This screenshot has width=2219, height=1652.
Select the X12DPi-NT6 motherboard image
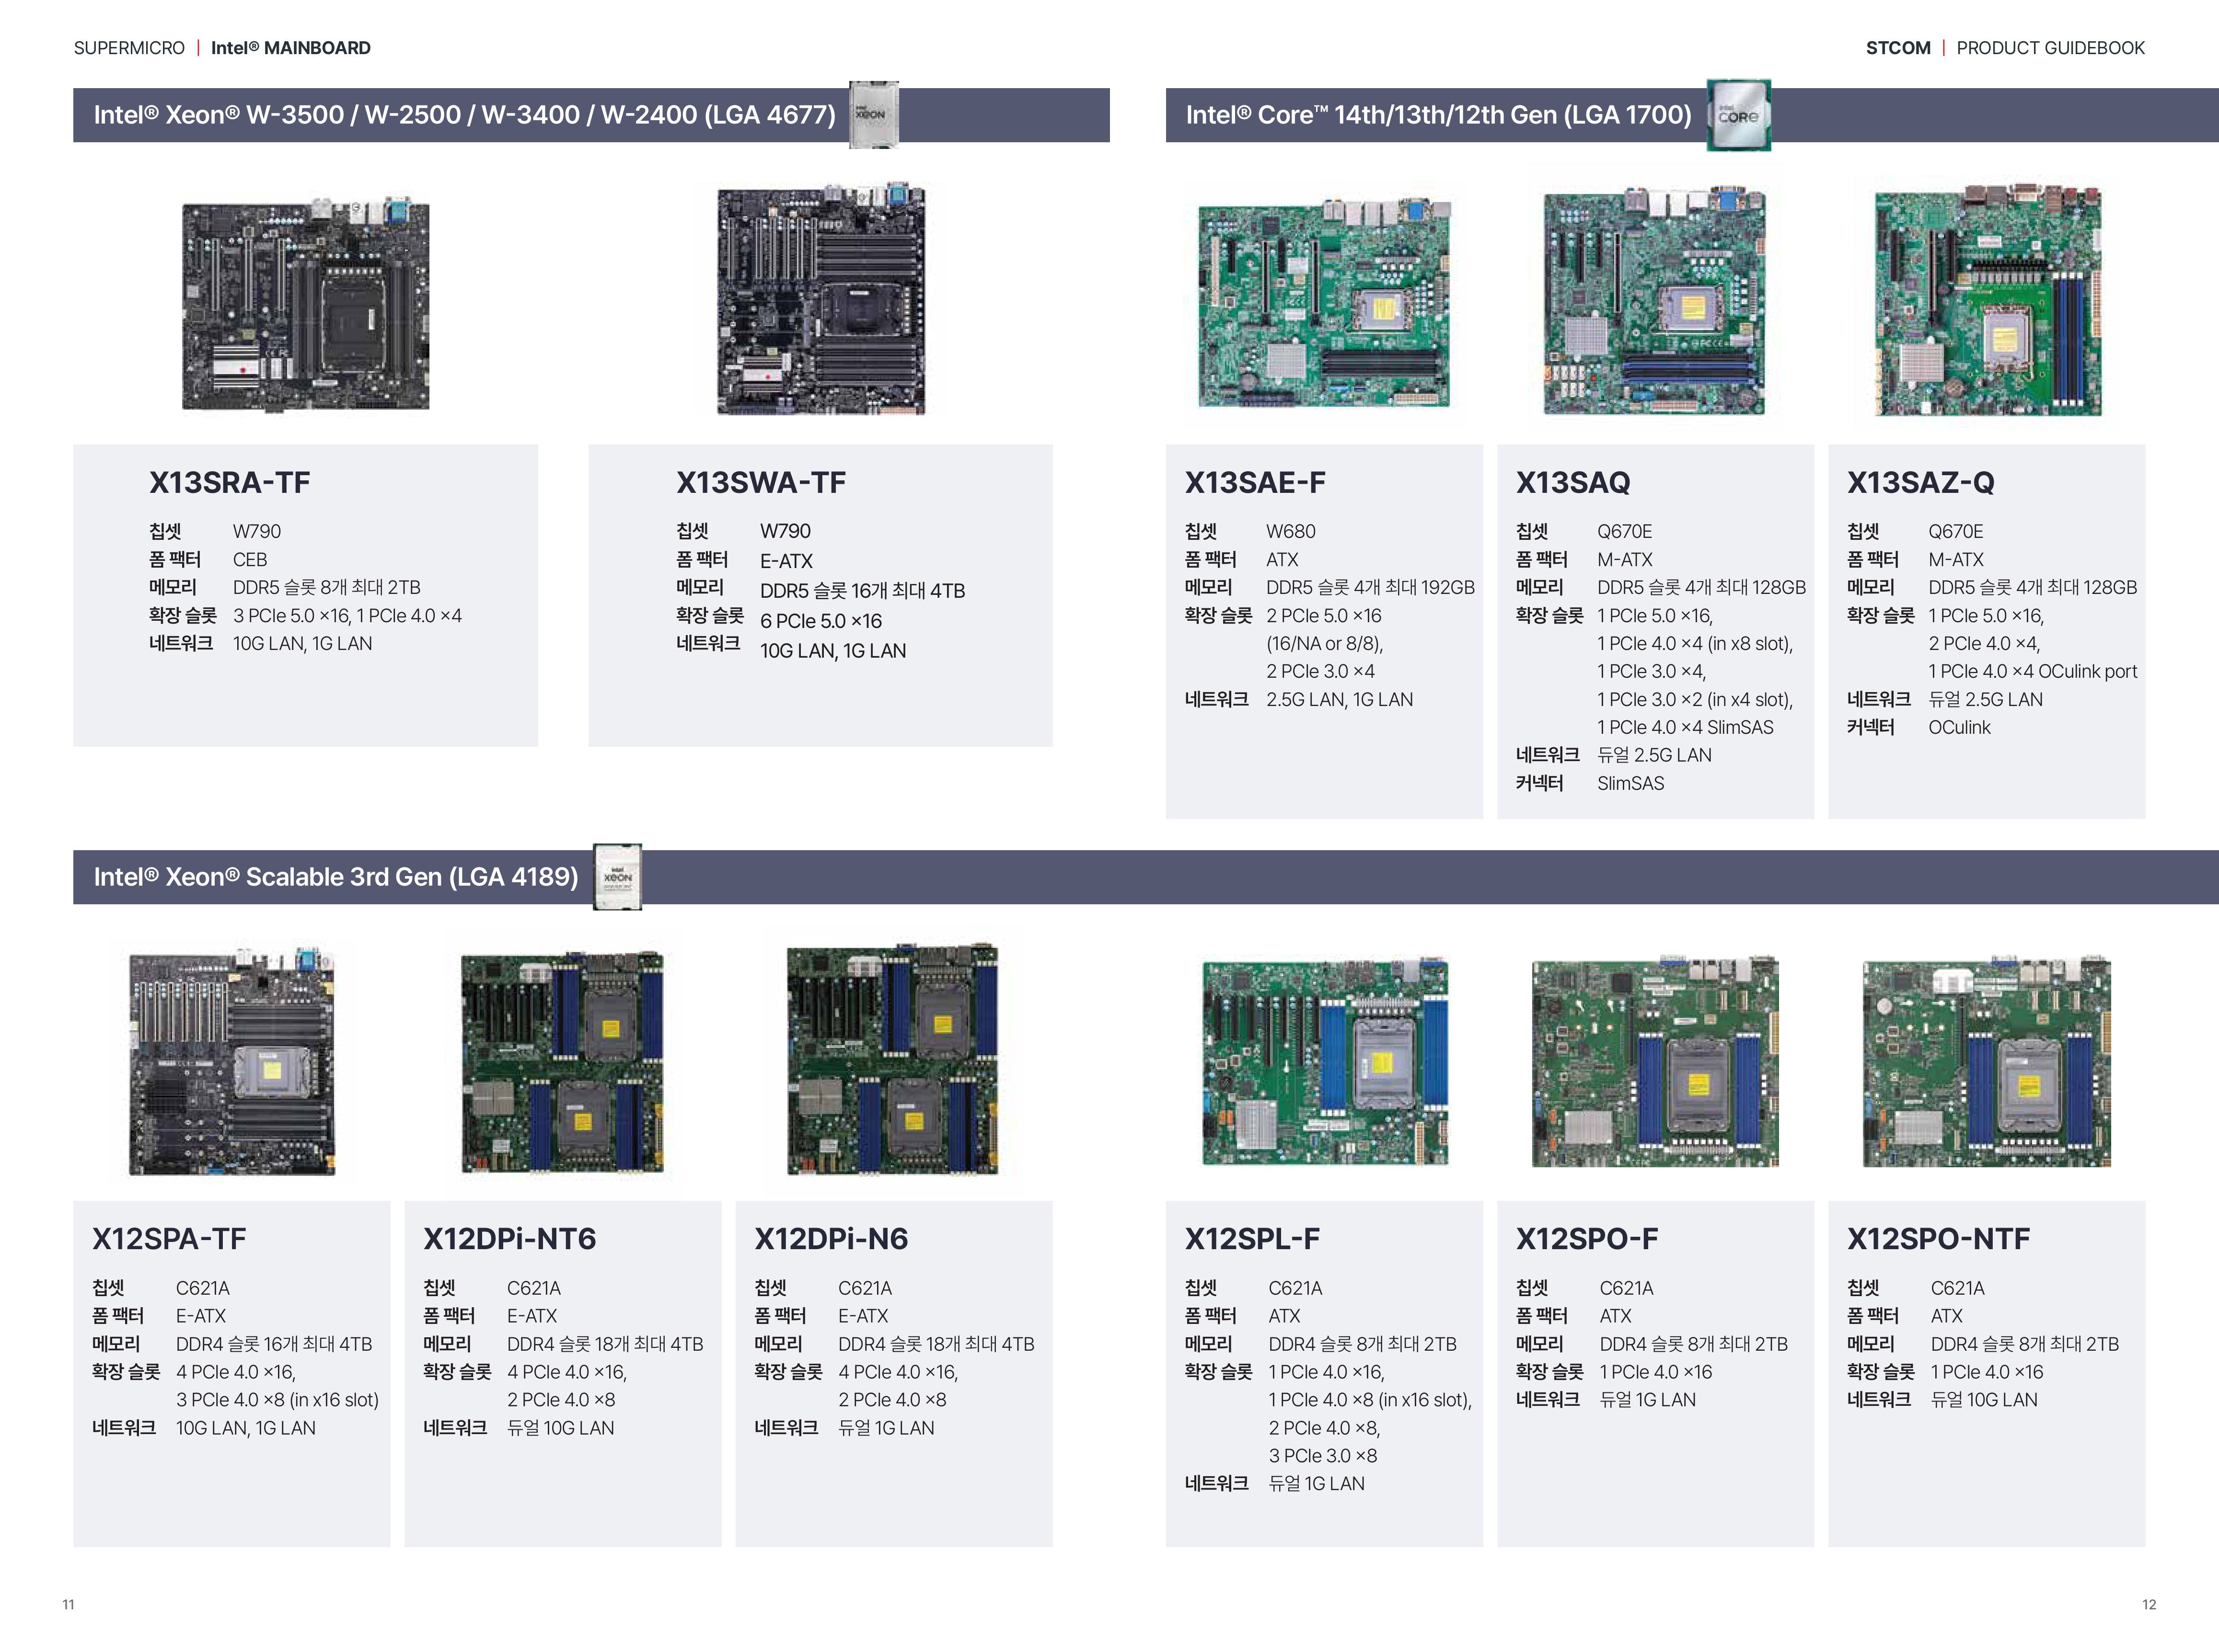pyautogui.click(x=562, y=1061)
